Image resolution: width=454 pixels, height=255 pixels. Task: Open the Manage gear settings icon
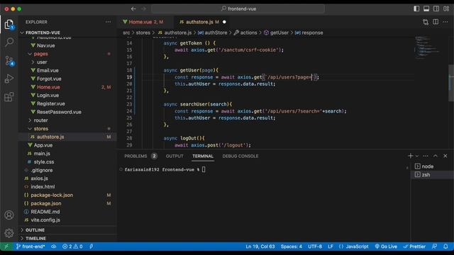[x=9, y=233]
